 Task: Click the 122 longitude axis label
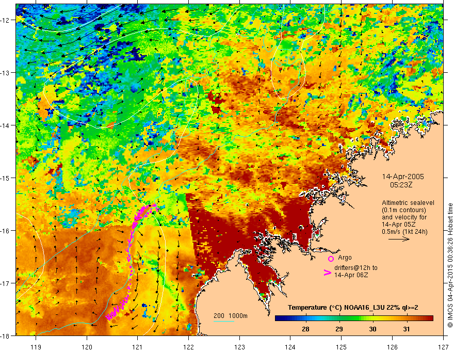pyautogui.click(x=188, y=347)
